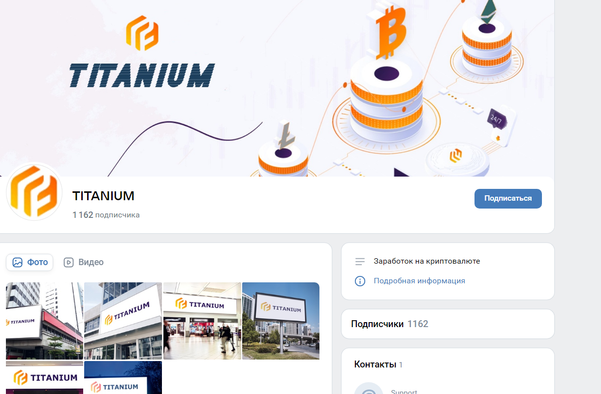Click the photo icon in Фото tab
Viewport: 601px width, 394px height.
point(18,262)
